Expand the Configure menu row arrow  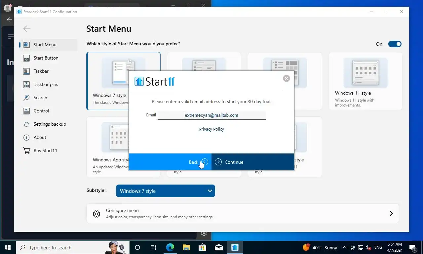pos(391,213)
